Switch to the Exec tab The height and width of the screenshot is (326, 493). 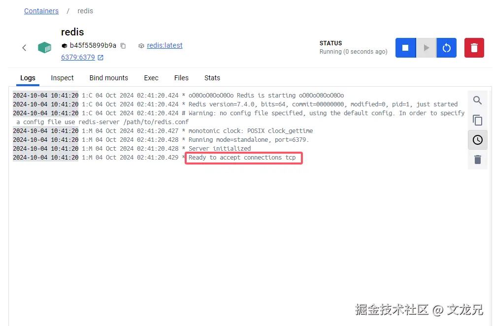point(151,78)
